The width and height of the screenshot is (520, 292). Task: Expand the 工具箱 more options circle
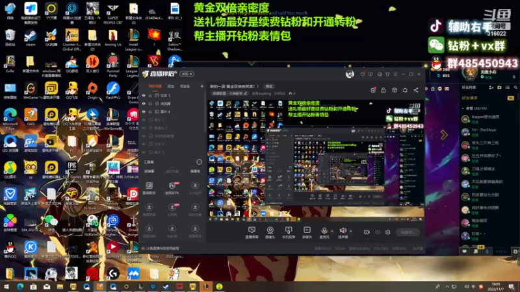tap(199, 162)
